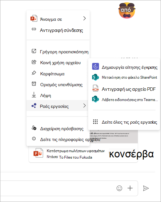
Task: Open Δείτε τις πληροφορίες αρχείου
Action: (58, 139)
